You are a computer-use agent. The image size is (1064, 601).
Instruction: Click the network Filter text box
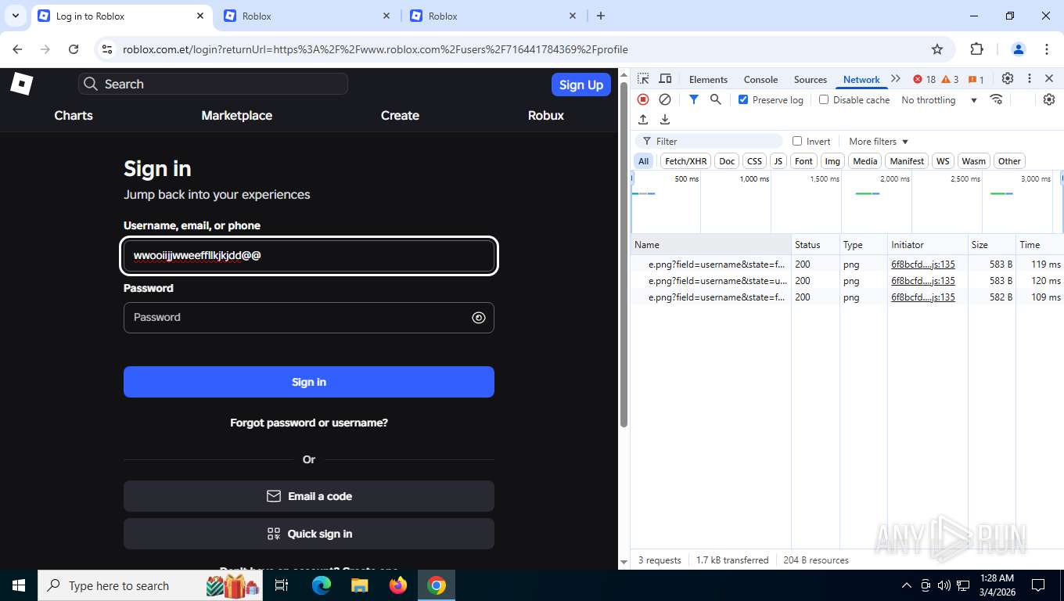(708, 141)
